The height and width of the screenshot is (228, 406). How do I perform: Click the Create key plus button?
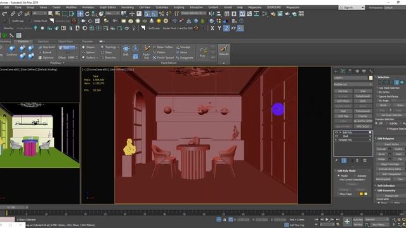(x=347, y=222)
